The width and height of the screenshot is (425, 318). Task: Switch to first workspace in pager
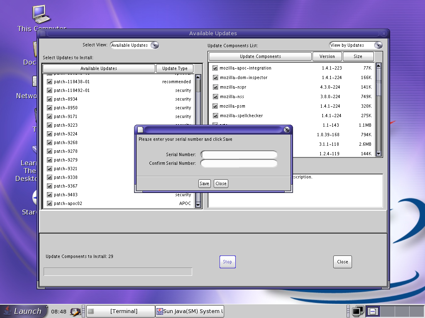coord(373,311)
